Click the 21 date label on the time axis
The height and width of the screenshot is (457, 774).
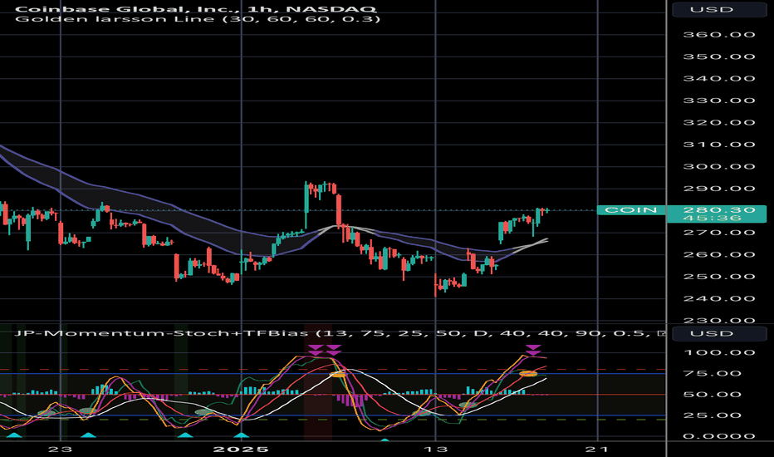click(x=598, y=449)
